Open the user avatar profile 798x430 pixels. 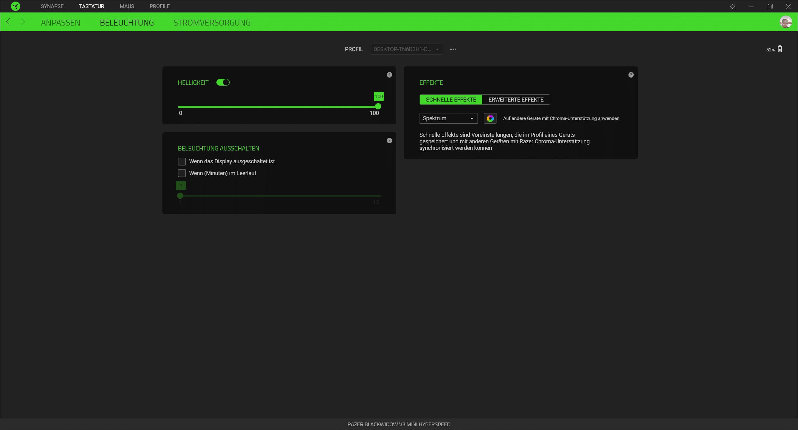click(786, 22)
